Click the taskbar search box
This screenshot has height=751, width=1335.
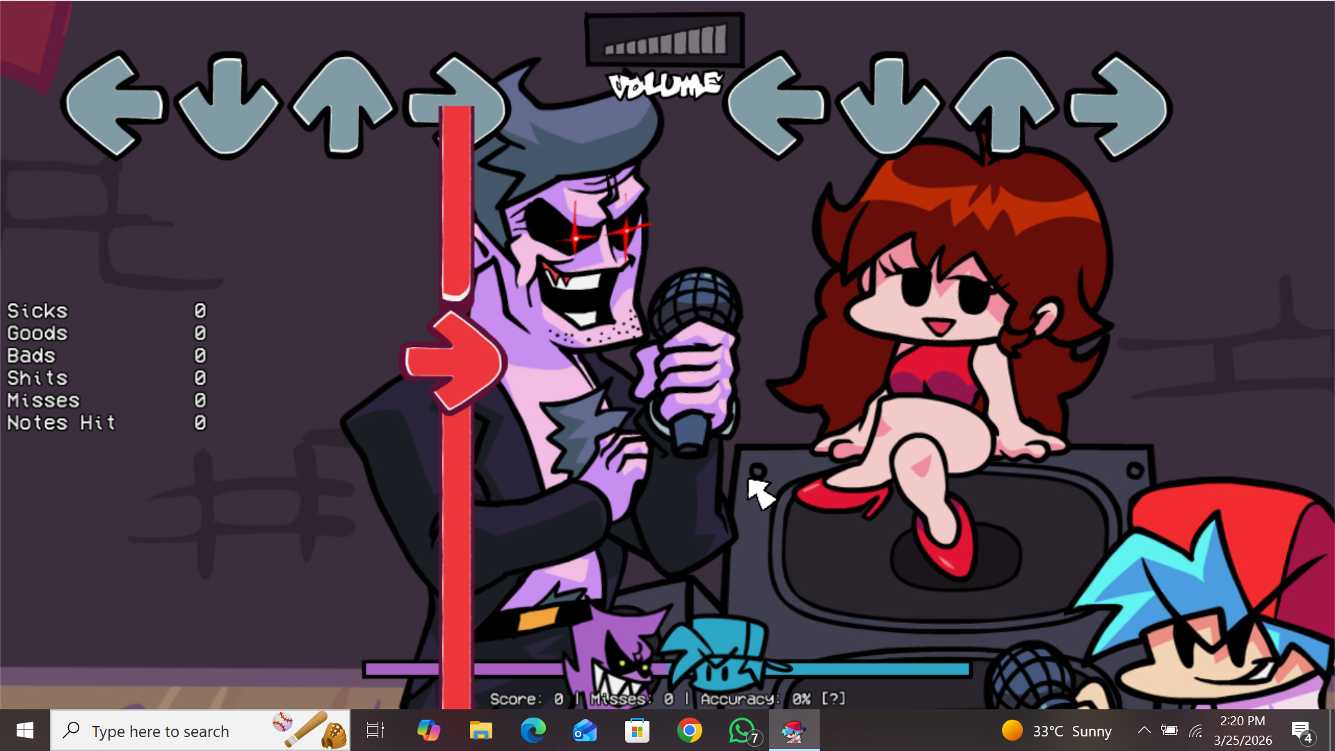(x=200, y=730)
